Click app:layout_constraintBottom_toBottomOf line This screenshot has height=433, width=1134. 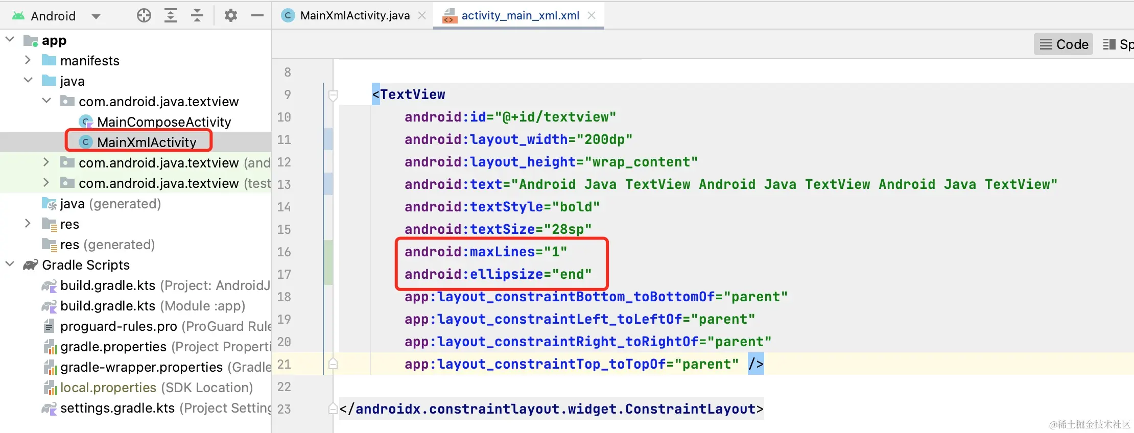coord(596,297)
